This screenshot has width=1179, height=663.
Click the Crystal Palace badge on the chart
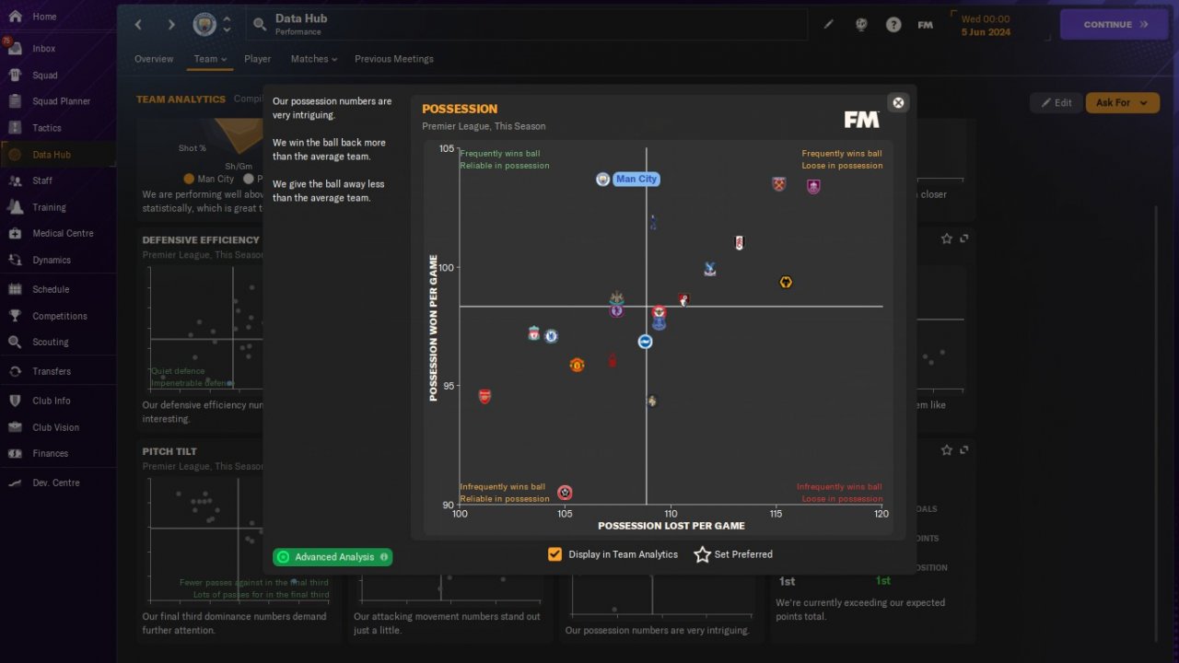point(709,270)
